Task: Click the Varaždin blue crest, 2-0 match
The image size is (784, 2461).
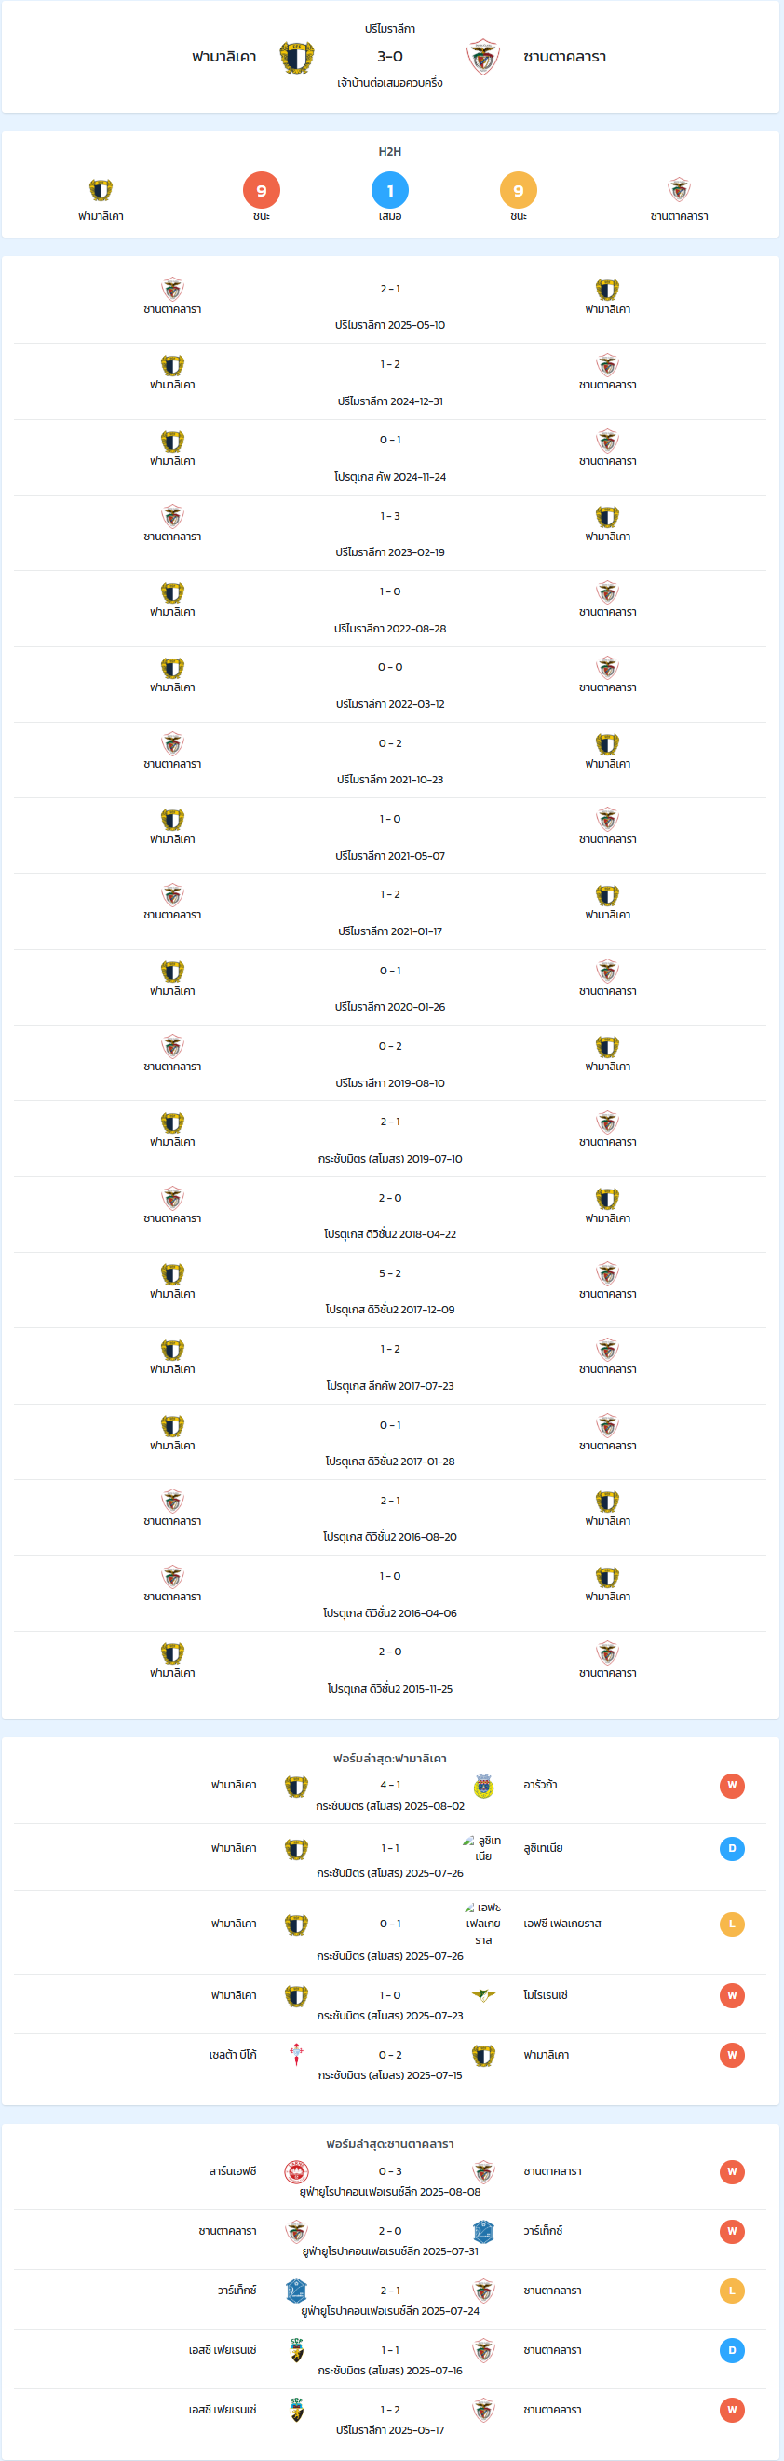Action: [484, 2231]
